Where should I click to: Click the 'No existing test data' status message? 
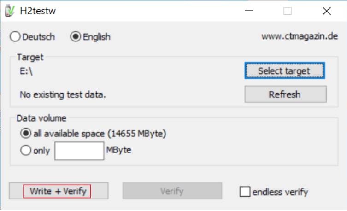point(63,95)
